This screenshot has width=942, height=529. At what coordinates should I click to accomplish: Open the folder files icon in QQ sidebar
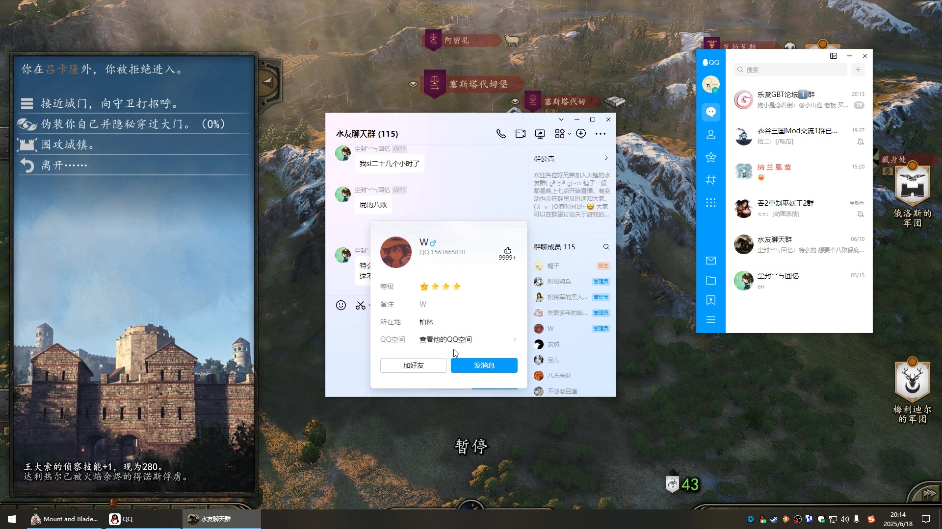pos(711,280)
